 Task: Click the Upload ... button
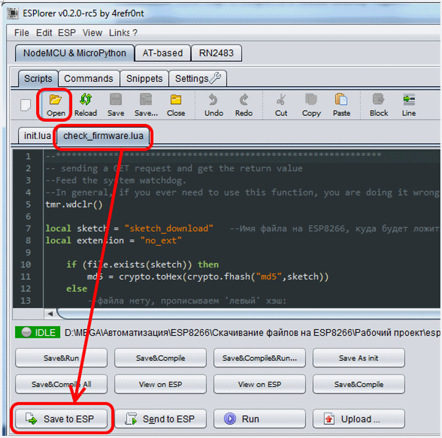[359, 419]
